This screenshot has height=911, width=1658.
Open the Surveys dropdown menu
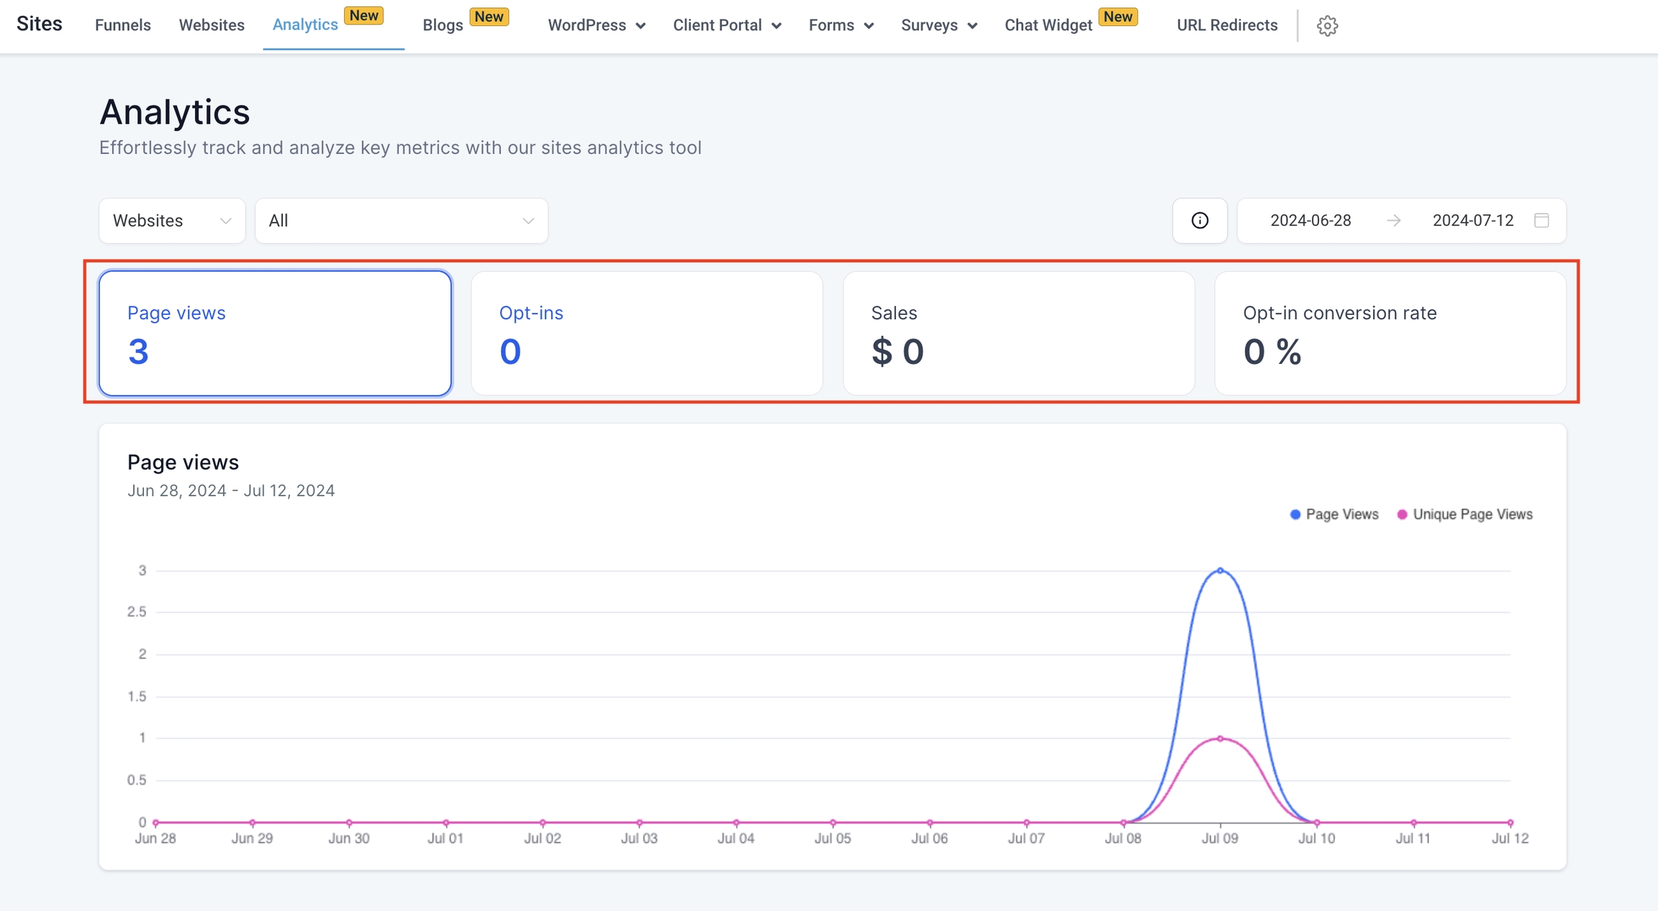click(x=938, y=25)
